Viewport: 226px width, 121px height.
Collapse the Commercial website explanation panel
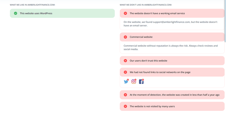pyautogui.click(x=172, y=37)
